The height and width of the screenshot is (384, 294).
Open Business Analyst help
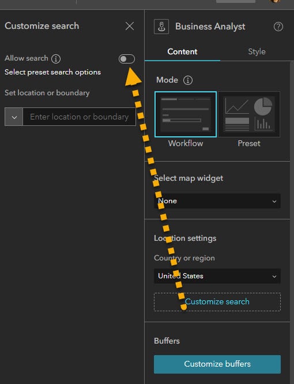[278, 27]
